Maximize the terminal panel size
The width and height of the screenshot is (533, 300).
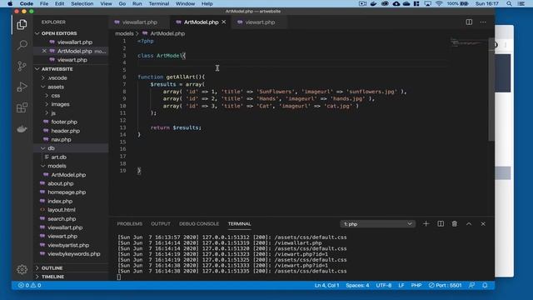[x=469, y=224]
